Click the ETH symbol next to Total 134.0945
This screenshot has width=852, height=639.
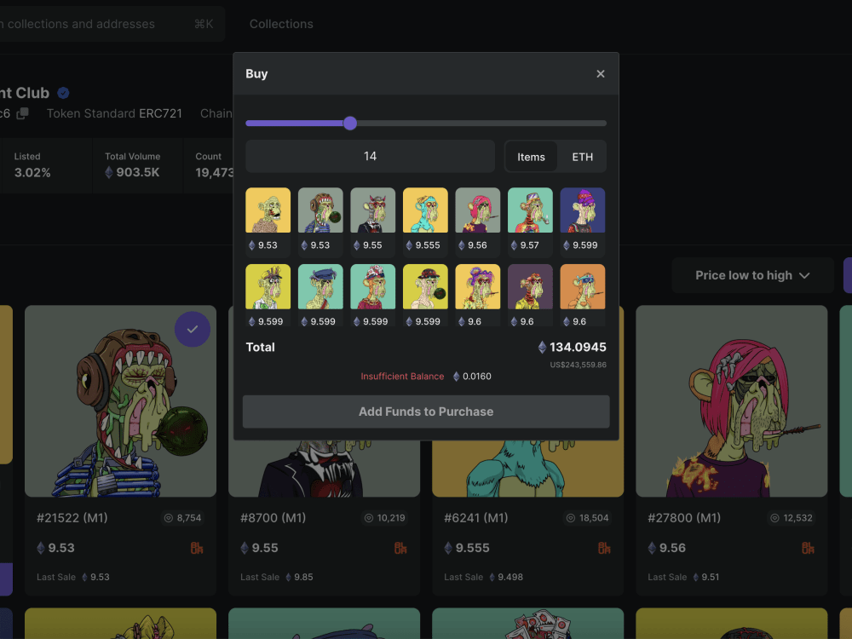543,347
